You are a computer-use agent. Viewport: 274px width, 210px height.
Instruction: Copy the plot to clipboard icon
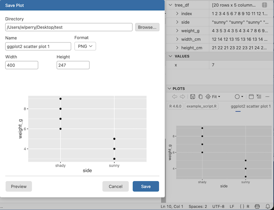pyautogui.click(x=201, y=96)
